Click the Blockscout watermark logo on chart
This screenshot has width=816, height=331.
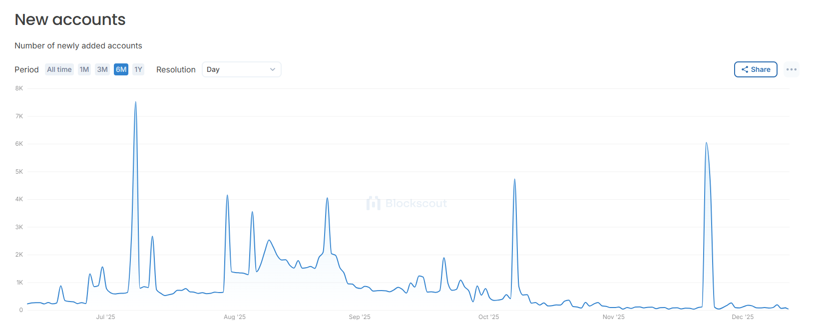coord(374,203)
